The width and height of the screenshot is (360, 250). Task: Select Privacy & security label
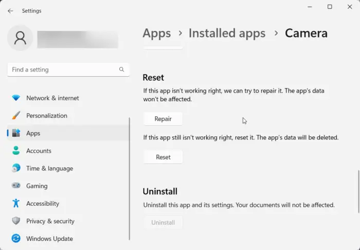(x=50, y=221)
